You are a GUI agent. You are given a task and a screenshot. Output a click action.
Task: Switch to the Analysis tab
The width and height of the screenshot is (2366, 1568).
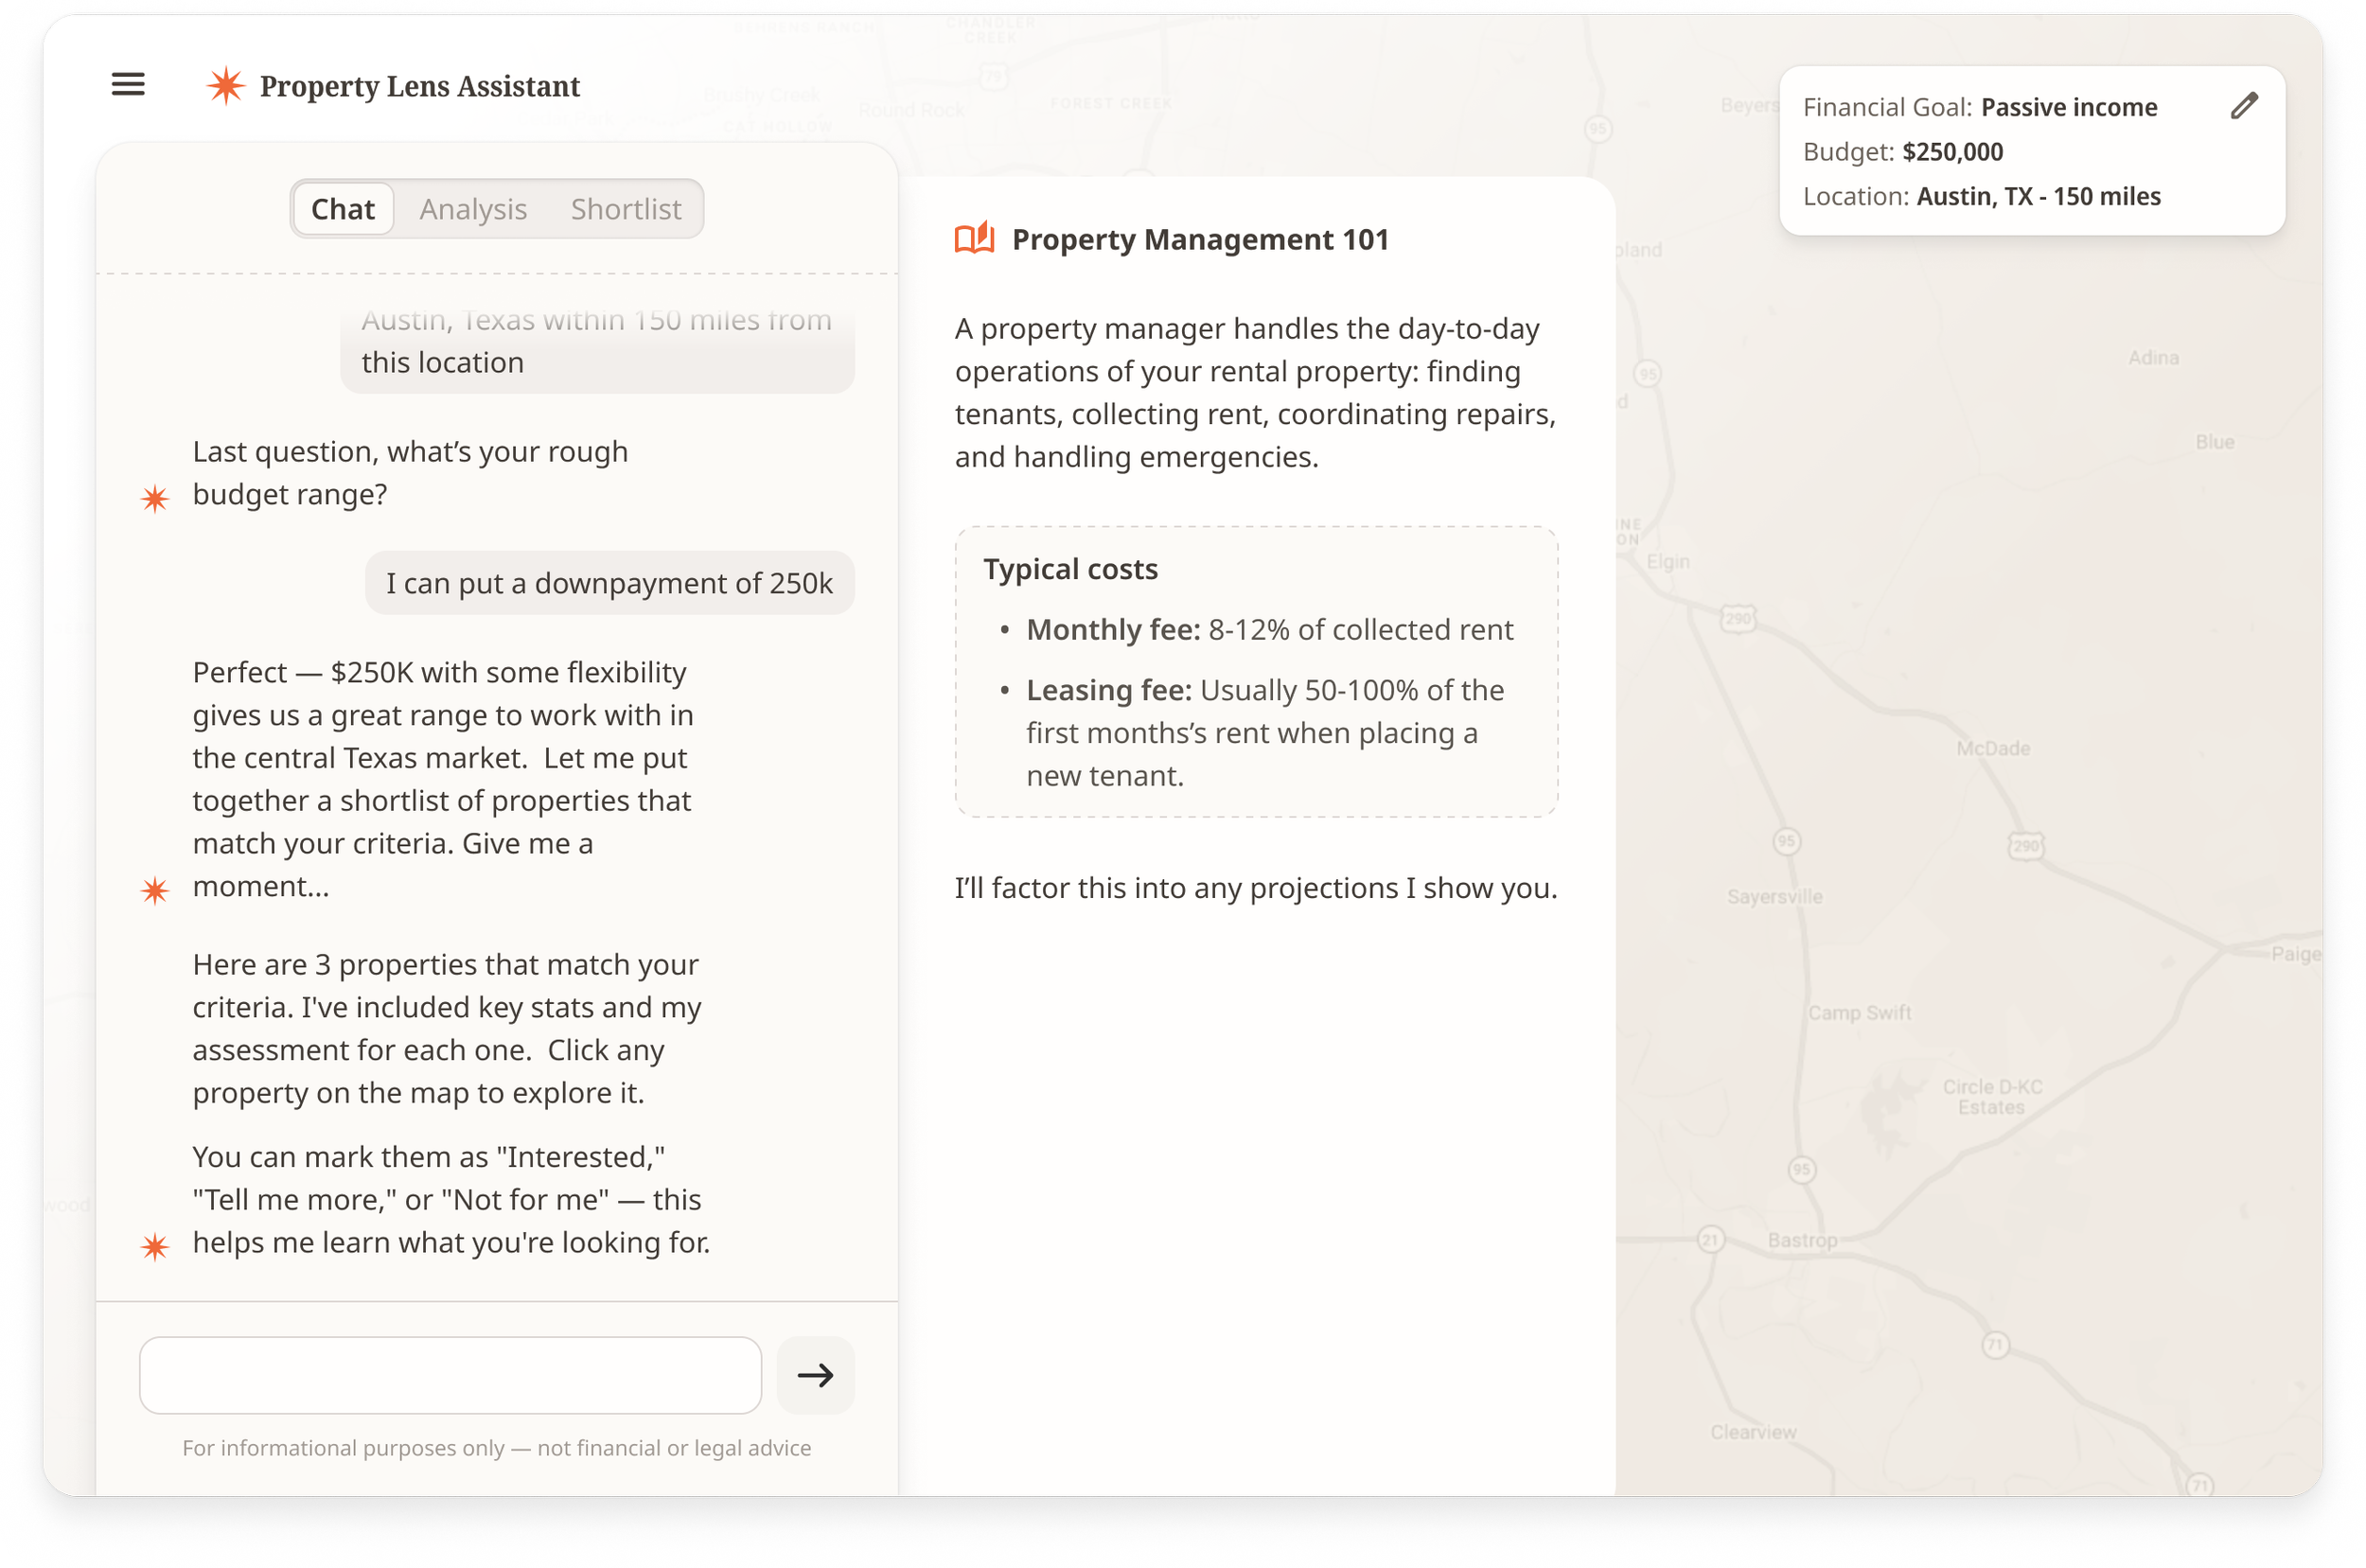coord(473,209)
